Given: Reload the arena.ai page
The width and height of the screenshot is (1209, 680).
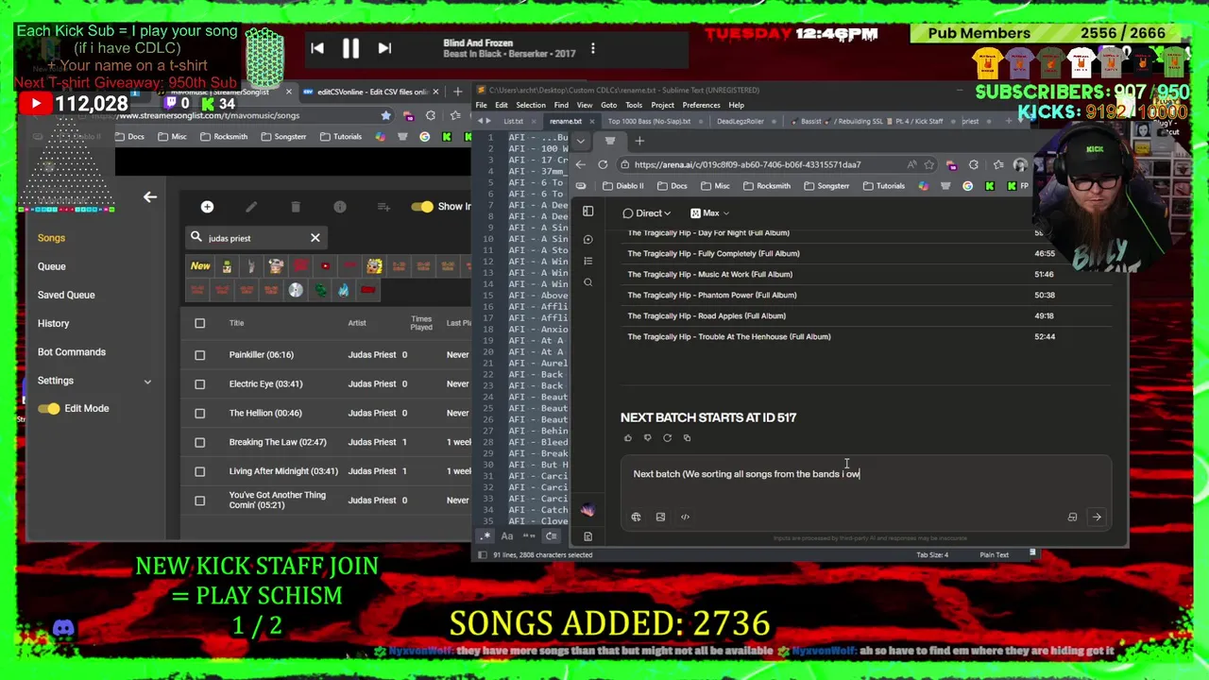Looking at the screenshot, I should point(603,164).
